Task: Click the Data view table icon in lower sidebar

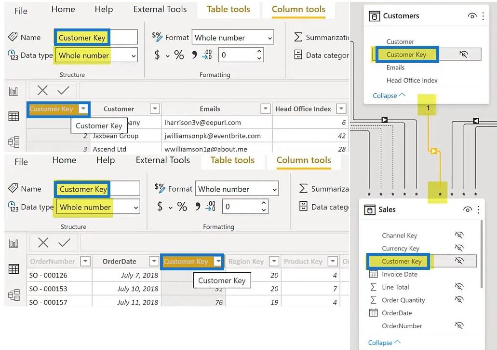Action: click(x=13, y=269)
